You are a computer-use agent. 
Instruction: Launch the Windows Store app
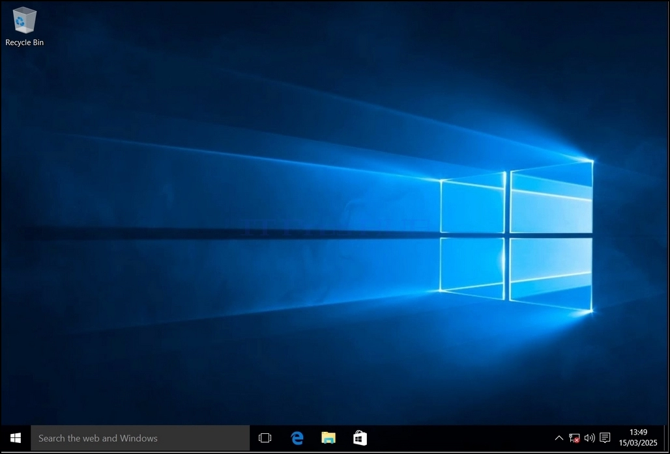coord(360,438)
